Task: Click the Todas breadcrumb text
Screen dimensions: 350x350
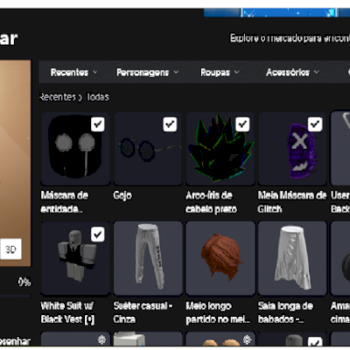Action: pyautogui.click(x=98, y=97)
